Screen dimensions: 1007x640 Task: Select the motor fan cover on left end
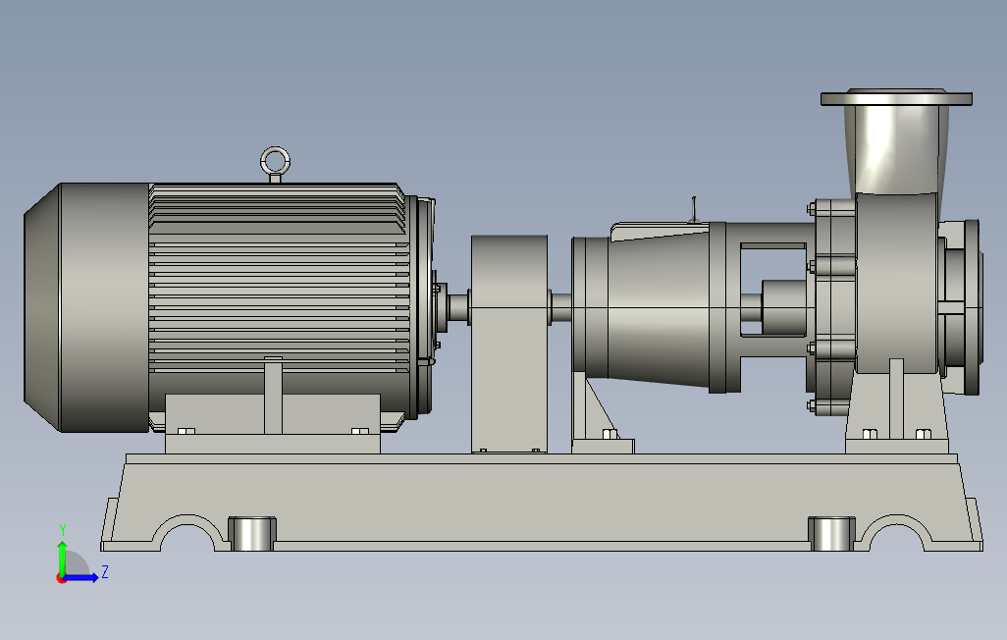pos(86,307)
